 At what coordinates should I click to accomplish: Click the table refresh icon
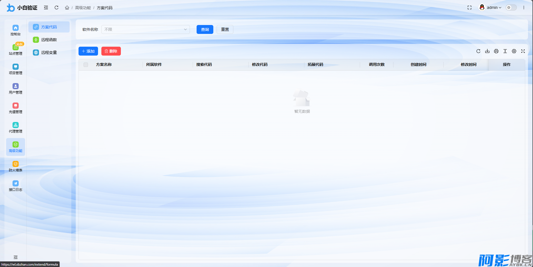click(478, 51)
